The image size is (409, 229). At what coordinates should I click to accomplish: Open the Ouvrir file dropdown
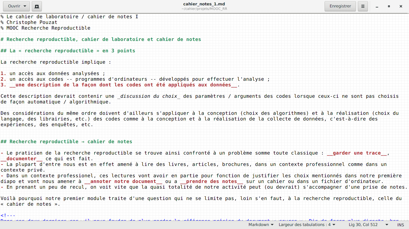click(x=16, y=6)
